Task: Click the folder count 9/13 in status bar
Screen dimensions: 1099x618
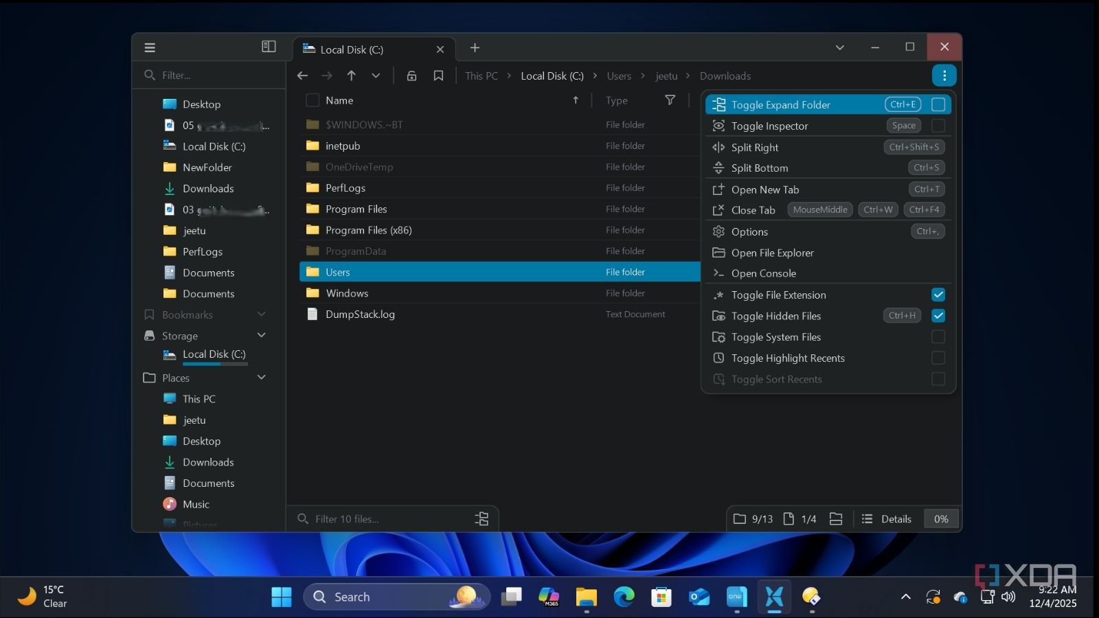Action: [753, 519]
